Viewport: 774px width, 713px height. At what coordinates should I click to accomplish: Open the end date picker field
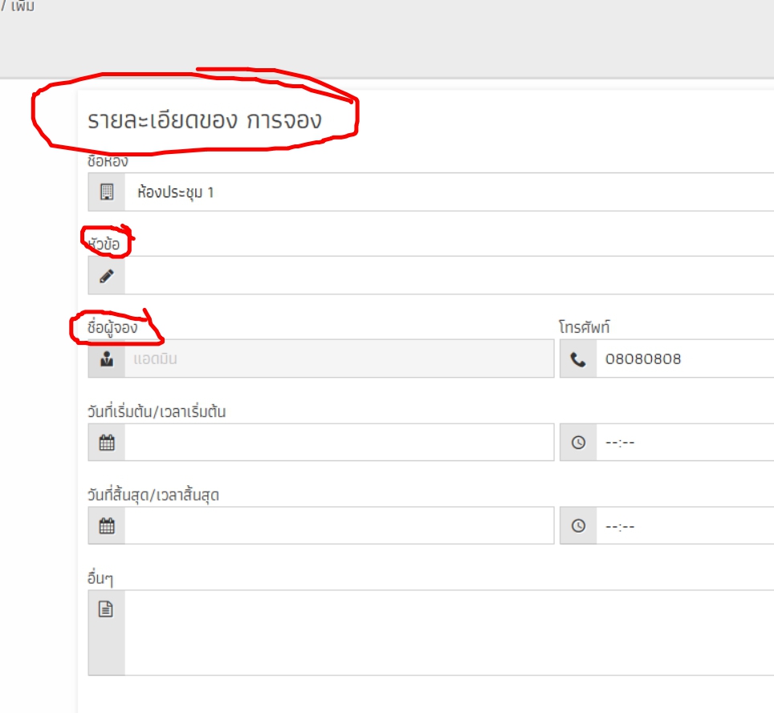click(x=339, y=525)
